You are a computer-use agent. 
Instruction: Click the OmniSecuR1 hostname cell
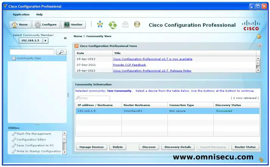point(144,111)
